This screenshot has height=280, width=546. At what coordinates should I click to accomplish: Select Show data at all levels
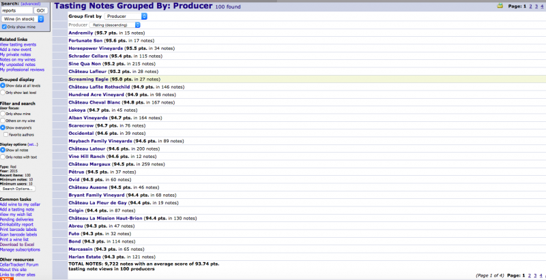(3, 85)
